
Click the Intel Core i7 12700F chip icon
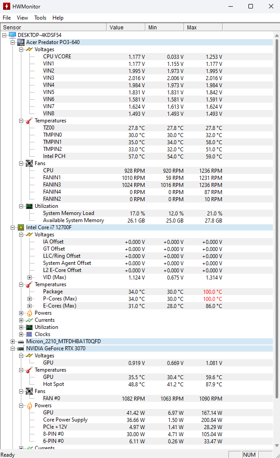click(x=21, y=227)
